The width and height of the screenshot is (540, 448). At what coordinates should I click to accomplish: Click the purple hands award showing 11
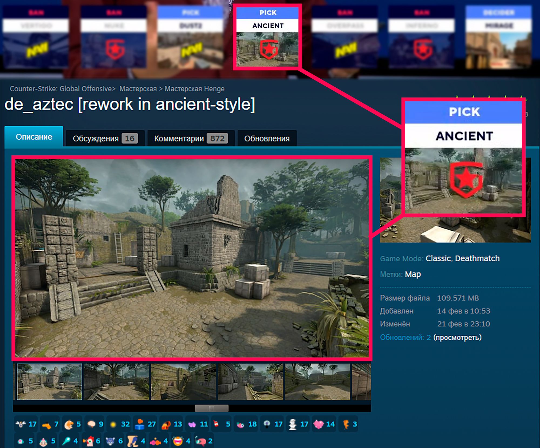198,424
